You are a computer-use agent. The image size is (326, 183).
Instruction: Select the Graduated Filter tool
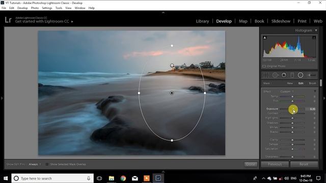click(x=292, y=75)
